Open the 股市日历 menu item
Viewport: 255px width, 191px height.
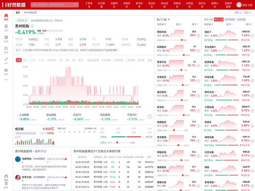pos(202,5)
